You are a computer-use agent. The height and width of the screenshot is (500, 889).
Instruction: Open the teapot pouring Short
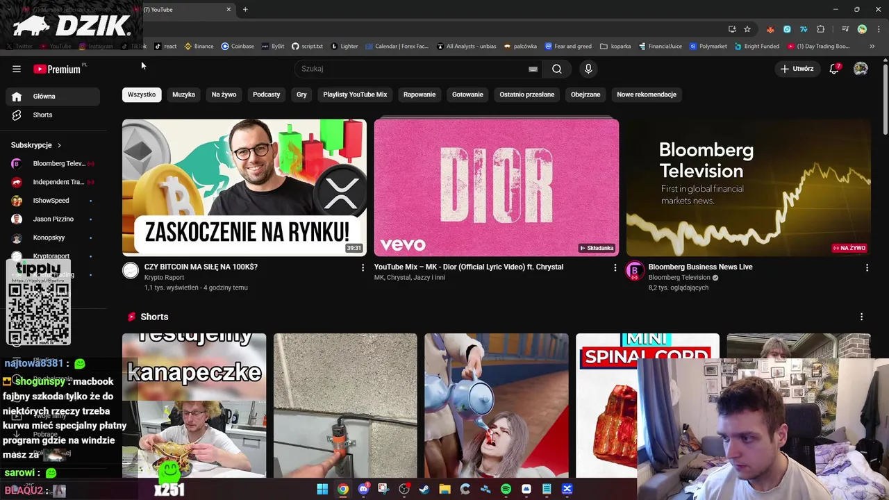click(x=497, y=406)
